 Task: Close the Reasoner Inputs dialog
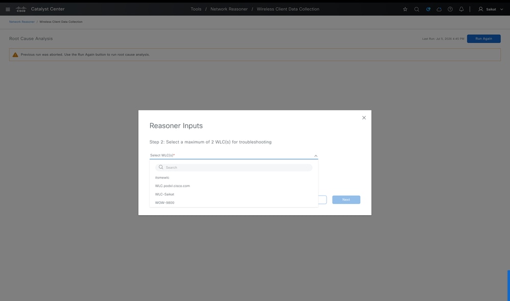(364, 118)
